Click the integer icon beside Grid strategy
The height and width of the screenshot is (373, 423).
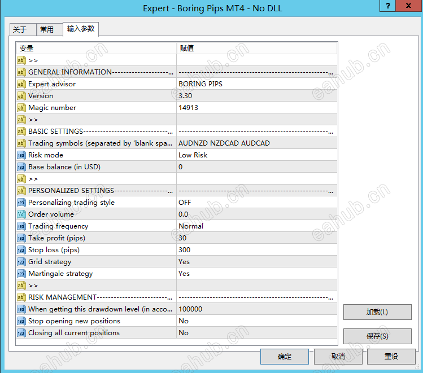pyautogui.click(x=21, y=262)
